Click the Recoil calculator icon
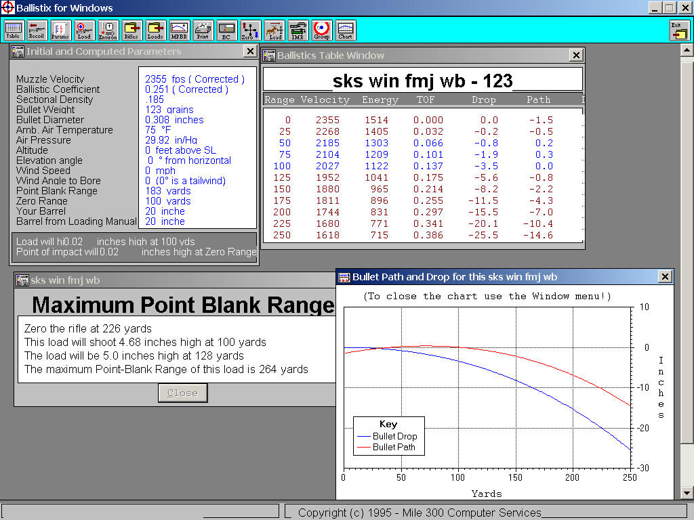694x520 pixels. (37, 30)
